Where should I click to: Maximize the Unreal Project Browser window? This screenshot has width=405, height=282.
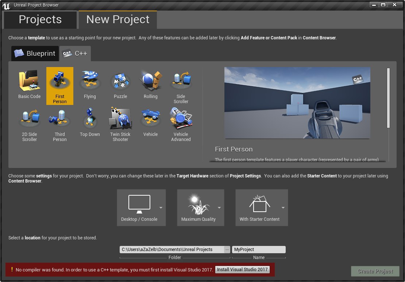pyautogui.click(x=383, y=5)
